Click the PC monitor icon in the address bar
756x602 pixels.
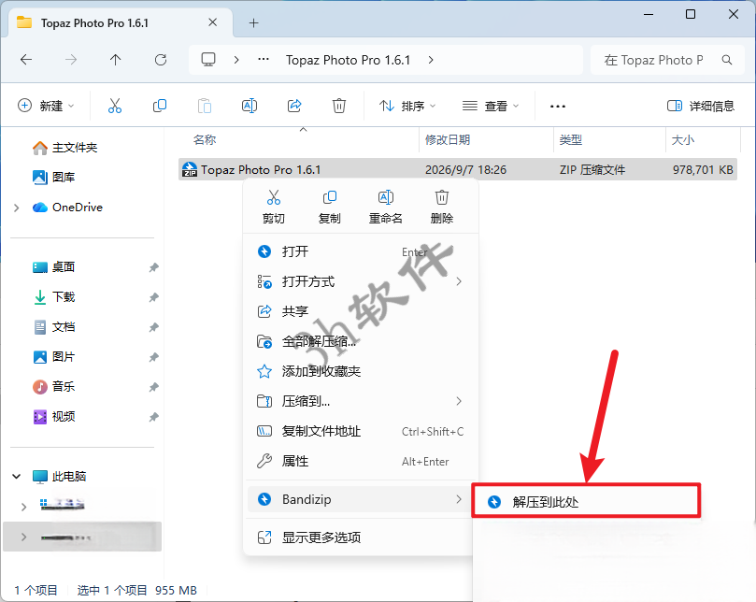(x=208, y=59)
